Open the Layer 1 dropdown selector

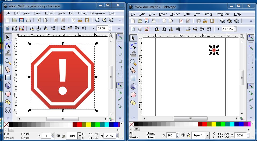pyautogui.click(x=207, y=135)
